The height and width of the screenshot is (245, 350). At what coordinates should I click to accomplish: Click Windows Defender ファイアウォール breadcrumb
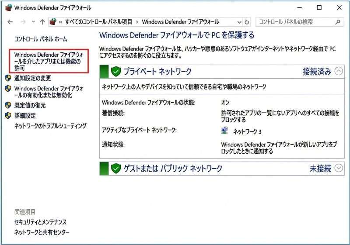coord(180,22)
